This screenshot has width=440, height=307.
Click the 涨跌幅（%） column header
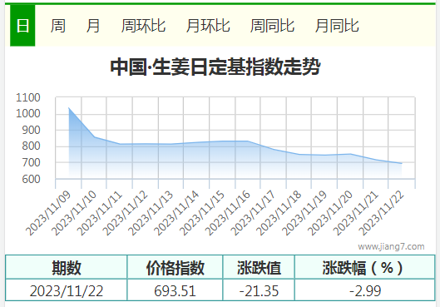tap(364, 267)
